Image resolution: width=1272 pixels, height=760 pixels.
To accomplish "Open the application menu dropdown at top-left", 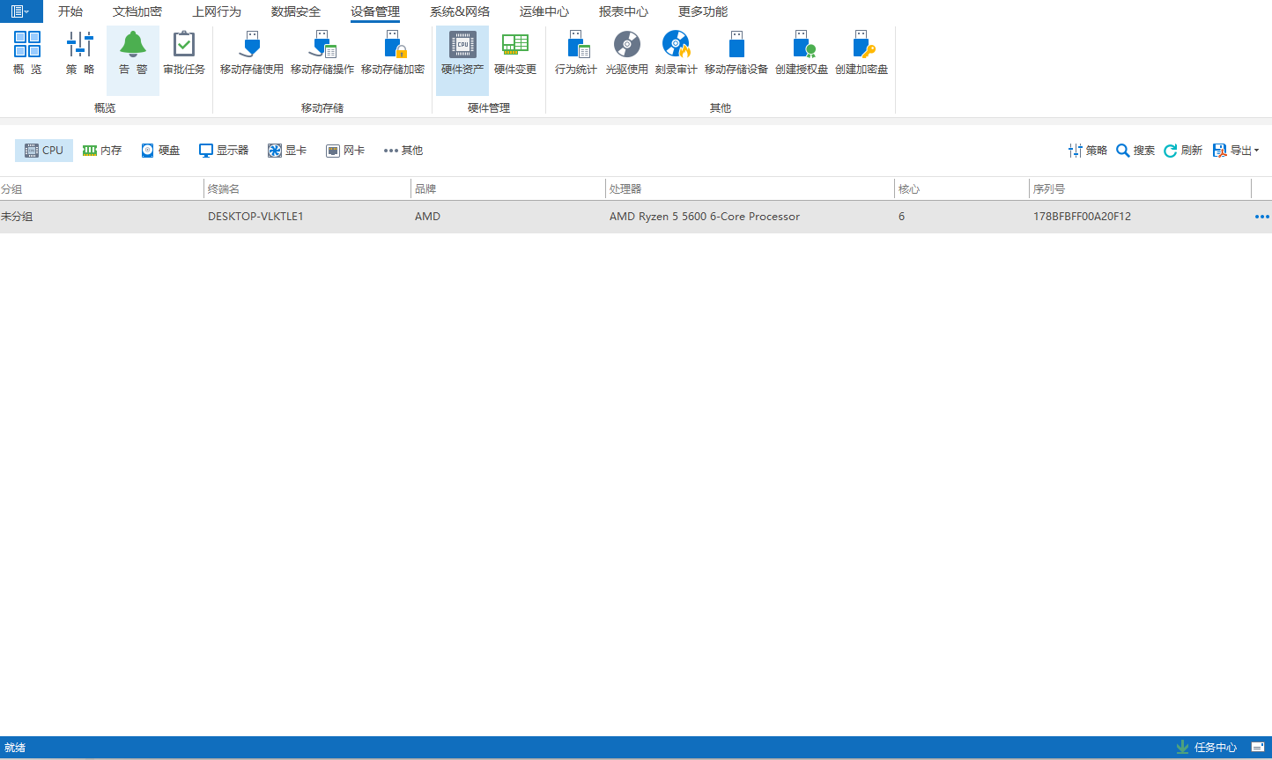I will 21,11.
